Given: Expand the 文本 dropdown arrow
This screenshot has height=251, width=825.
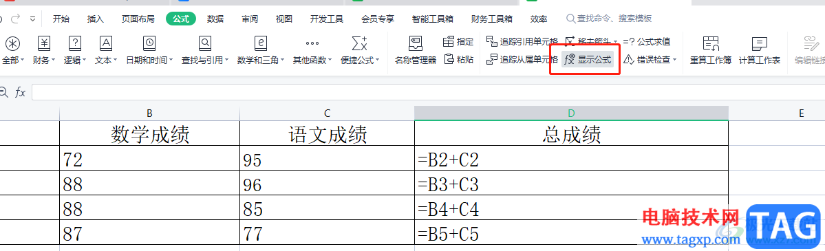Looking at the screenshot, I should (115, 61).
